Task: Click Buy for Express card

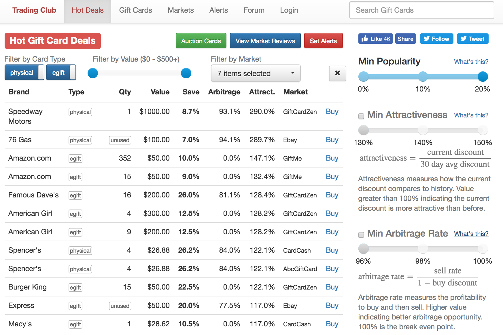Action: click(332, 305)
